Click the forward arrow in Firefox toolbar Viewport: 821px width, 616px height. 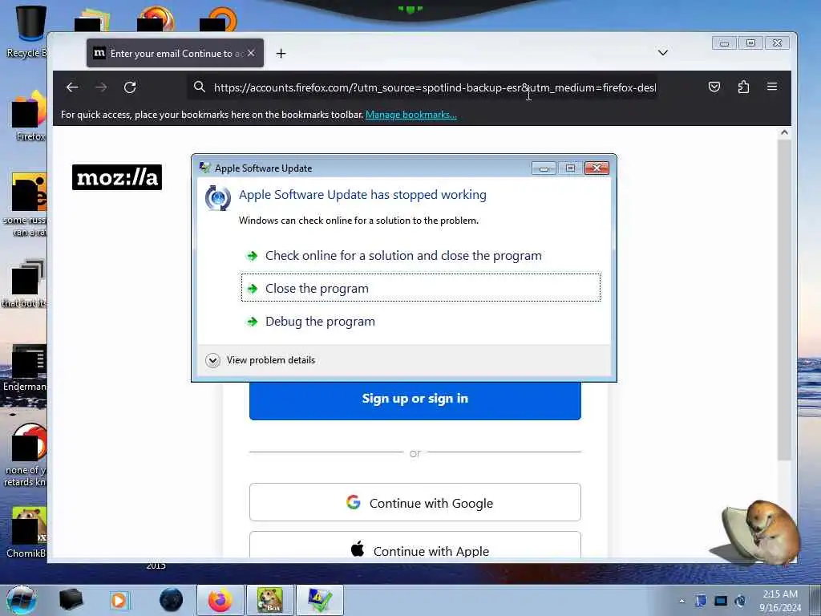point(101,87)
